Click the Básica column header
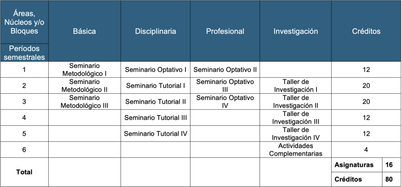402x187 pixels. point(84,31)
